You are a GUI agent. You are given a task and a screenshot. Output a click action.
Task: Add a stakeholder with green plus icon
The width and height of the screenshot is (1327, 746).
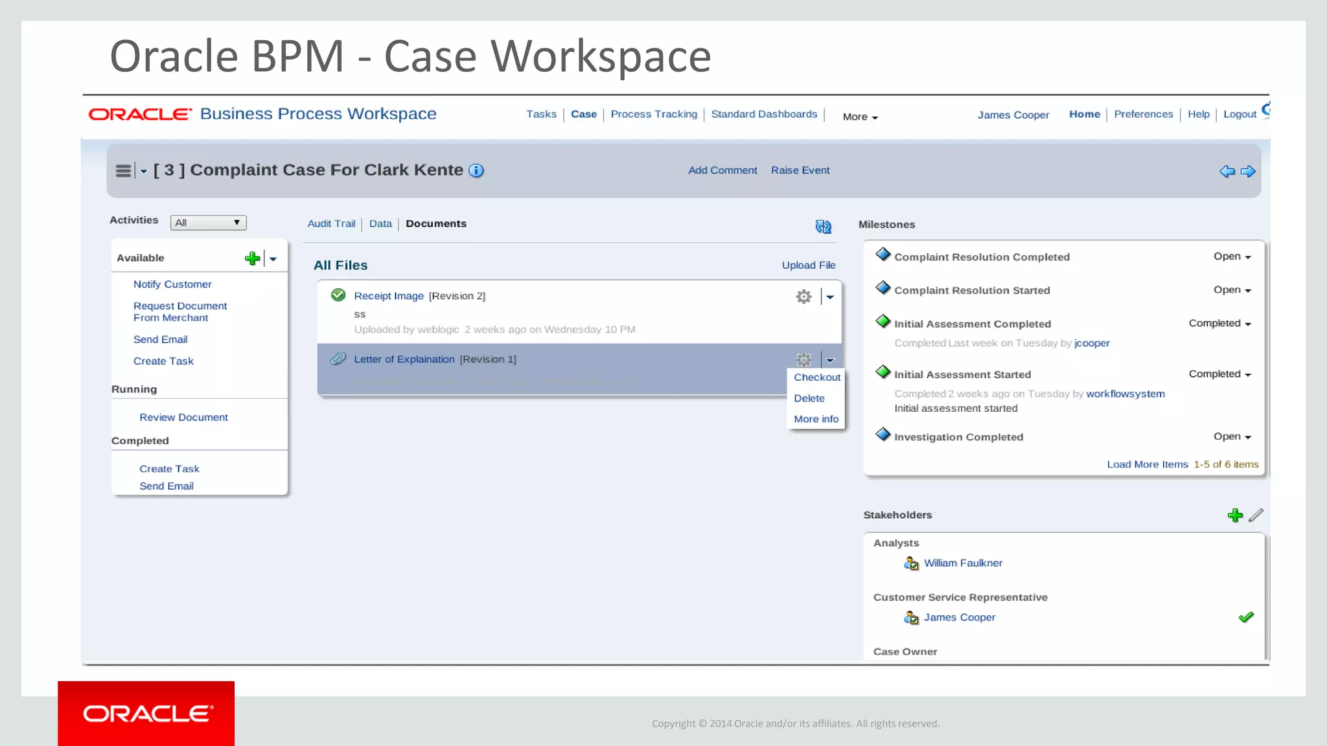[1235, 515]
